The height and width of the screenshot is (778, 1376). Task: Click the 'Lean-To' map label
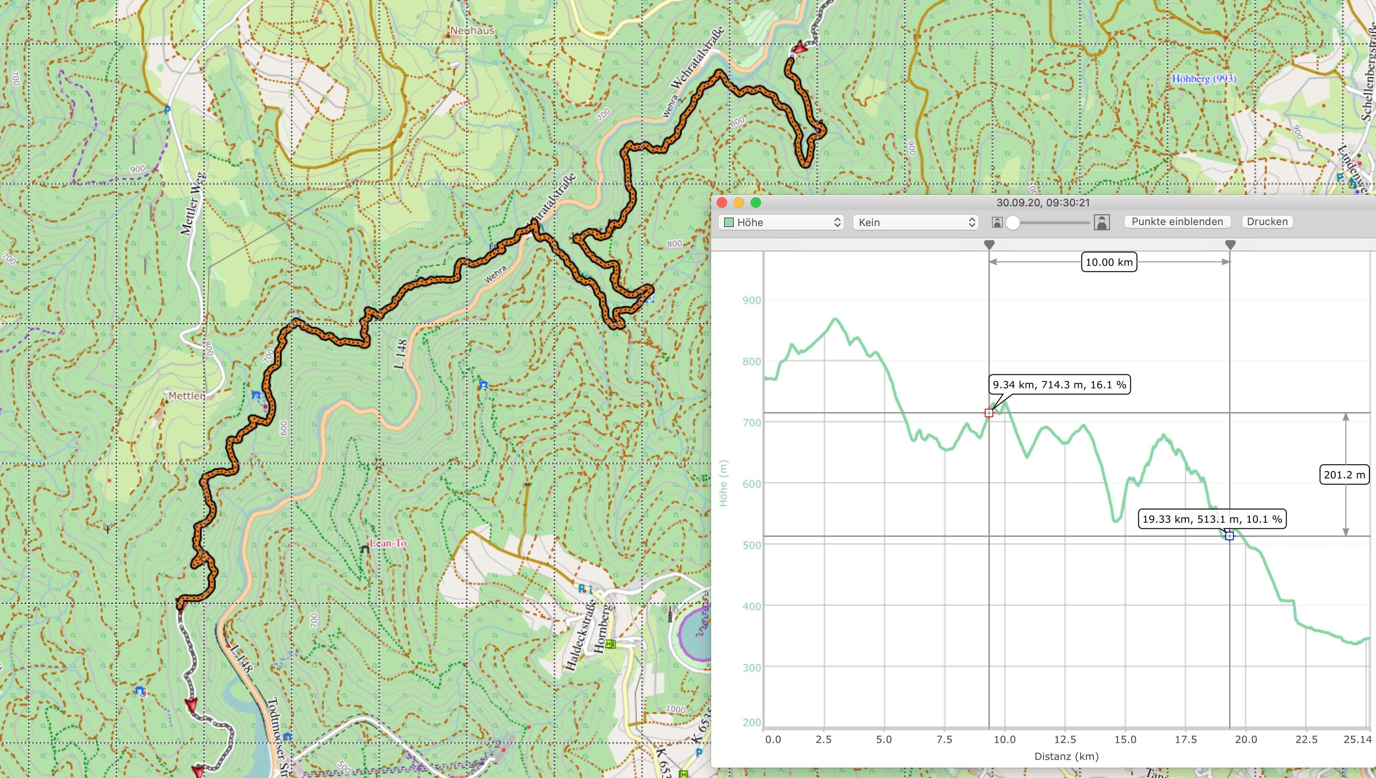(389, 543)
